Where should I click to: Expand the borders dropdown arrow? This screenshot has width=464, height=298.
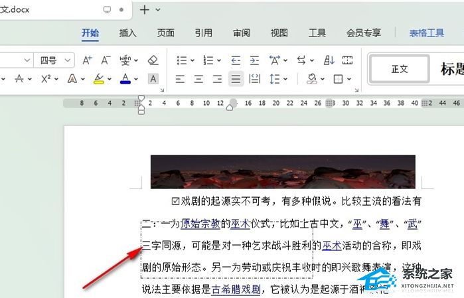349,79
